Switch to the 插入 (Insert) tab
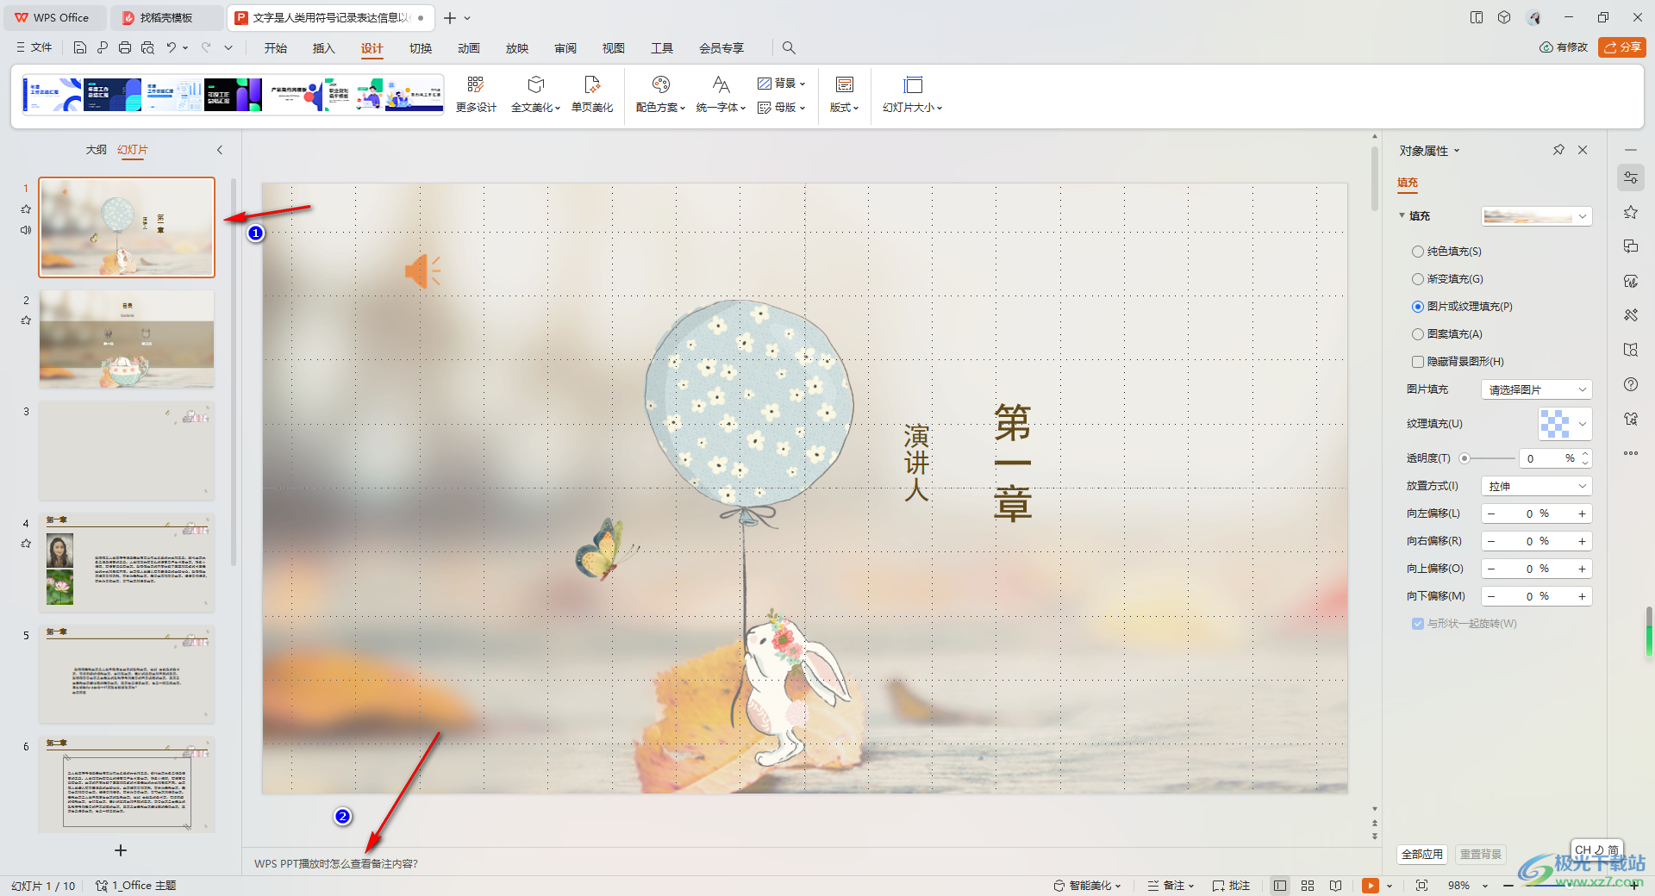 (324, 48)
